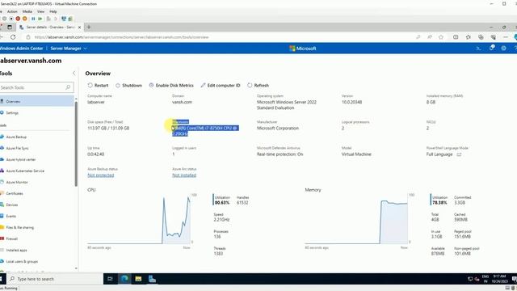Click the 113.97 GB / 131.09 GB disk space value
The width and height of the screenshot is (517, 291).
tap(108, 128)
